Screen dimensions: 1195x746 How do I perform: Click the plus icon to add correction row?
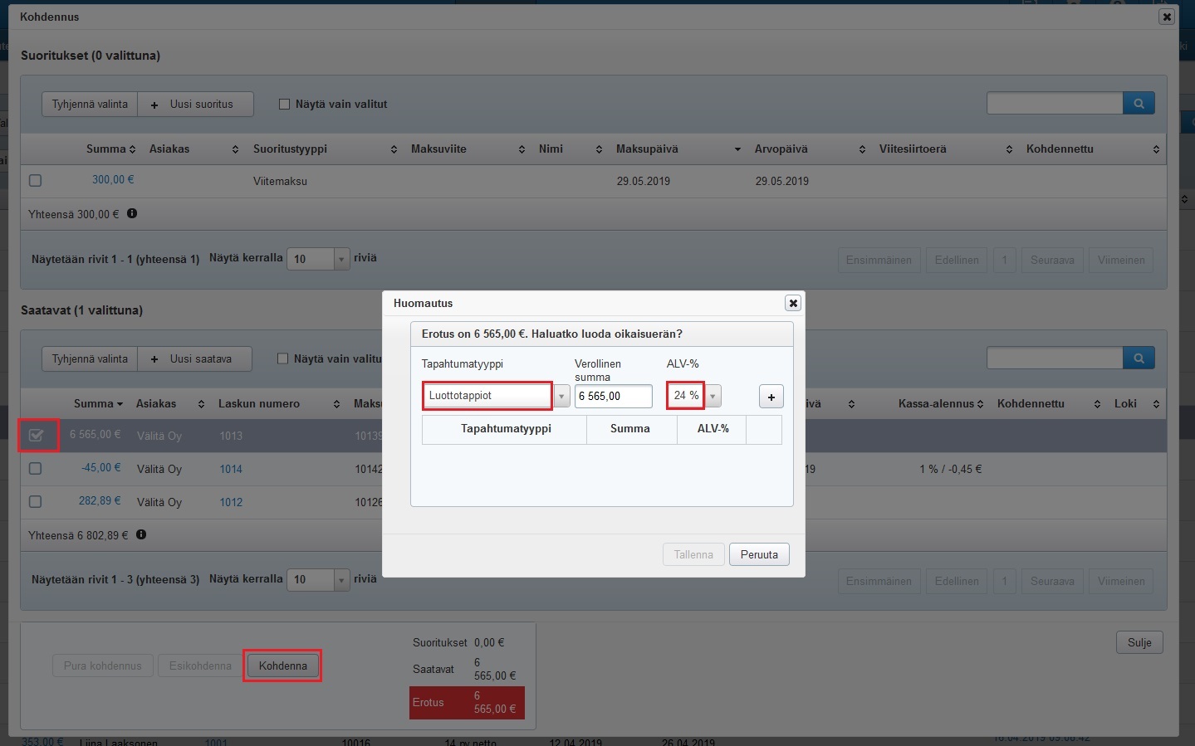click(x=771, y=397)
